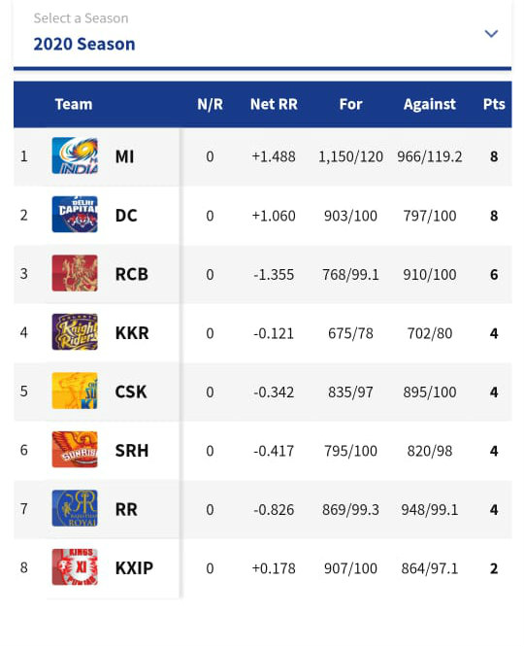Viewport: 524px width, 648px height.
Task: Sort by the Pts column header
Action: (494, 104)
